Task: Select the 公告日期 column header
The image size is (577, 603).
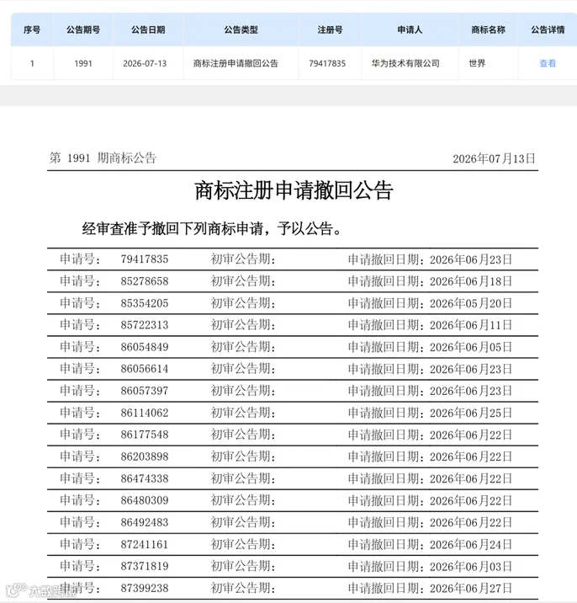Action: (148, 29)
